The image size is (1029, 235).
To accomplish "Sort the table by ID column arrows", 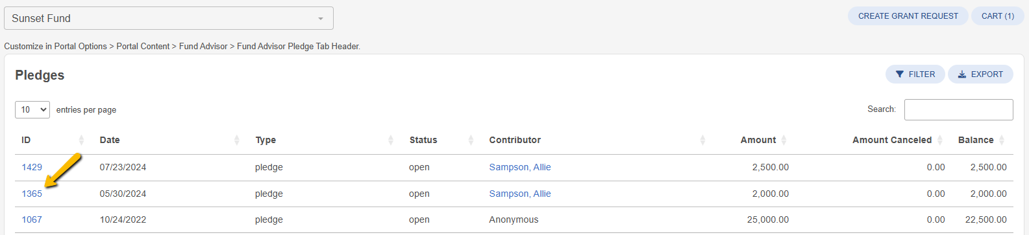I will coord(81,140).
